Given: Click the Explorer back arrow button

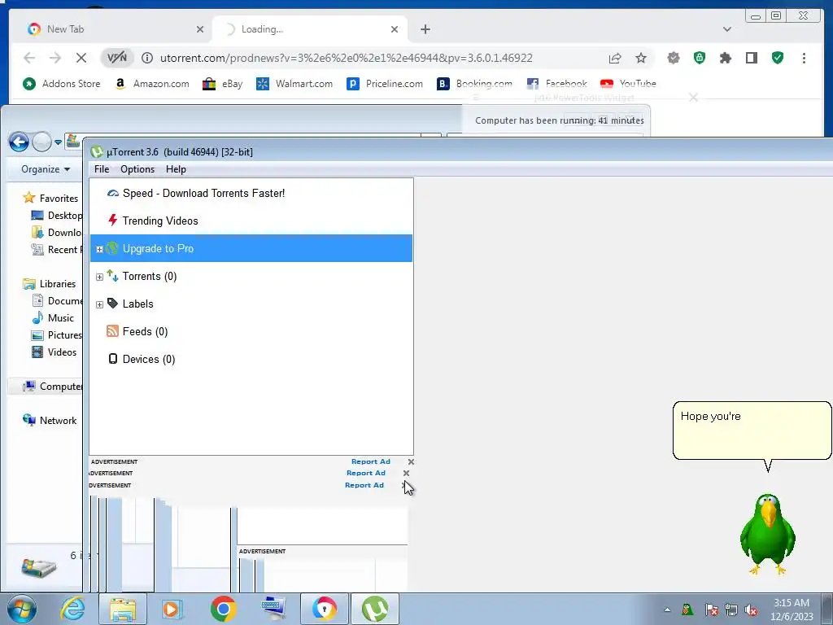Looking at the screenshot, I should 20,142.
